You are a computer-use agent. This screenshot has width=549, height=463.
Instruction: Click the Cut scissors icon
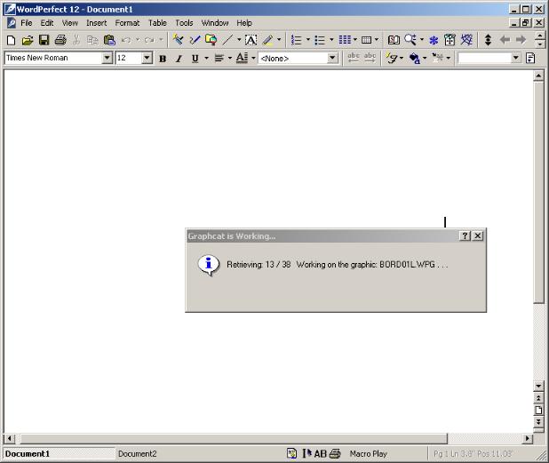point(76,40)
